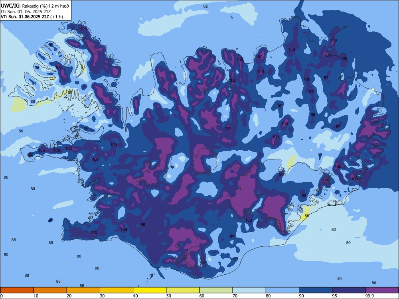Click the '20' legend scale label

pyautogui.click(x=69, y=296)
